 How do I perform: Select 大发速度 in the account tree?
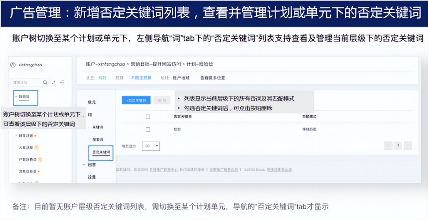pyautogui.click(x=26, y=148)
